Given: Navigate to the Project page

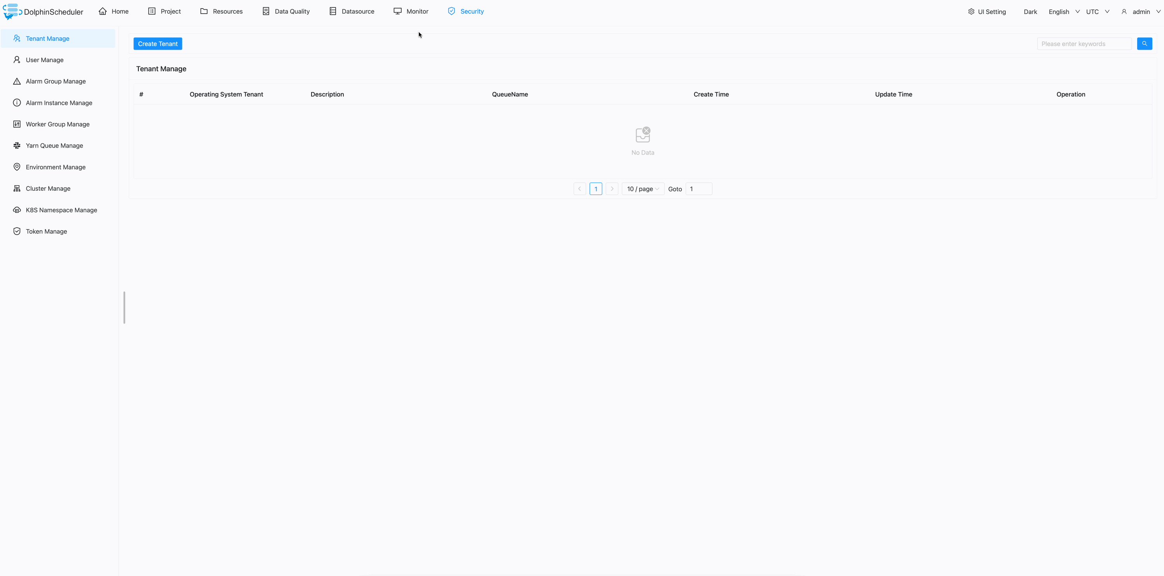Looking at the screenshot, I should 170,11.
